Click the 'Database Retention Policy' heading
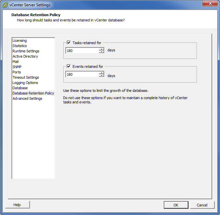The width and height of the screenshot is (220, 215). 36,15
